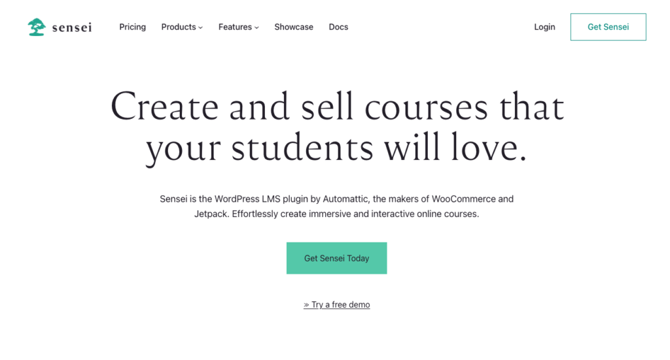This screenshot has width=670, height=360.
Task: Select the Features menu label
Action: pos(235,27)
